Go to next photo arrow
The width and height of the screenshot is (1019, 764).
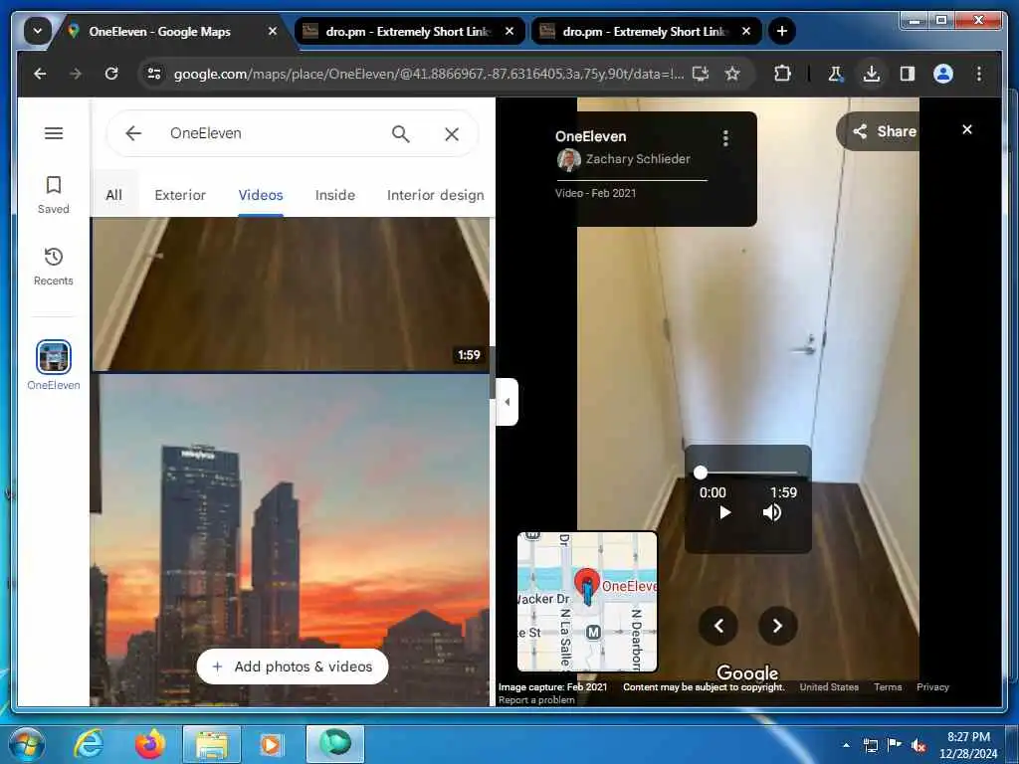(777, 626)
